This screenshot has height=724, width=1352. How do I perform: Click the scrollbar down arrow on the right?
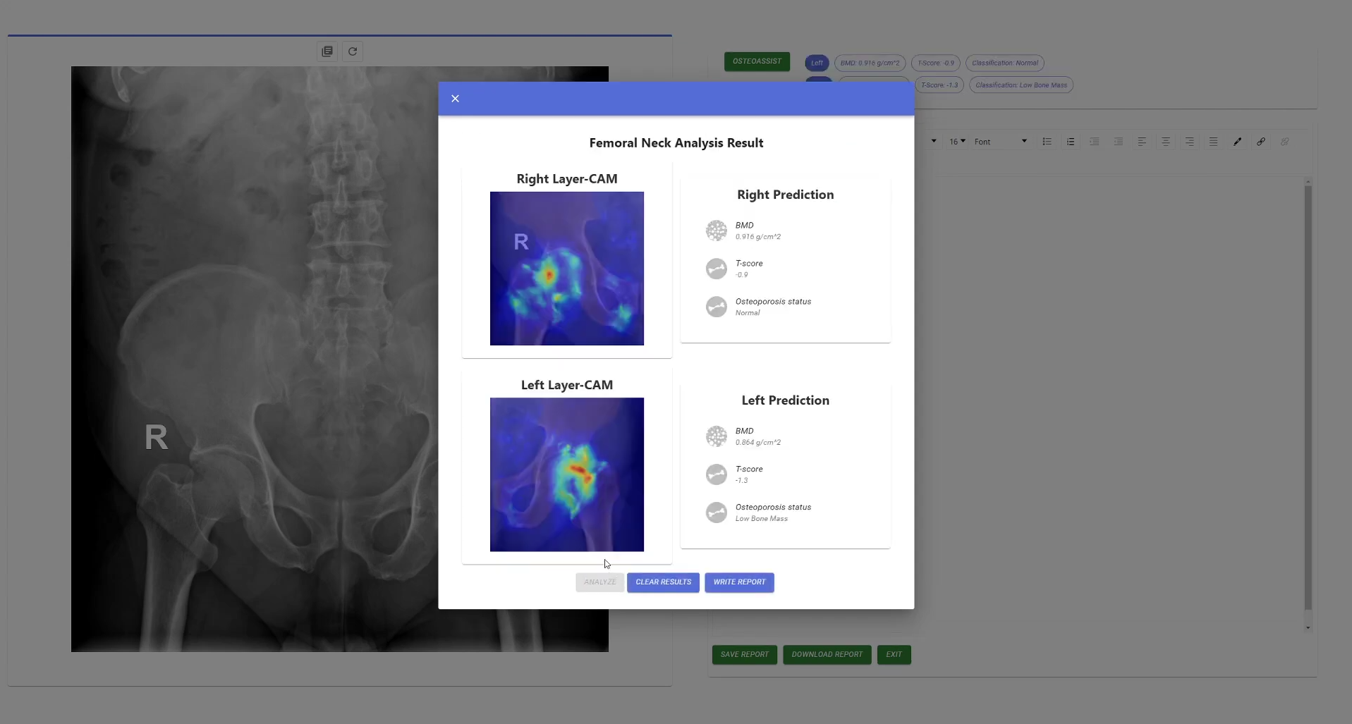pos(1308,628)
